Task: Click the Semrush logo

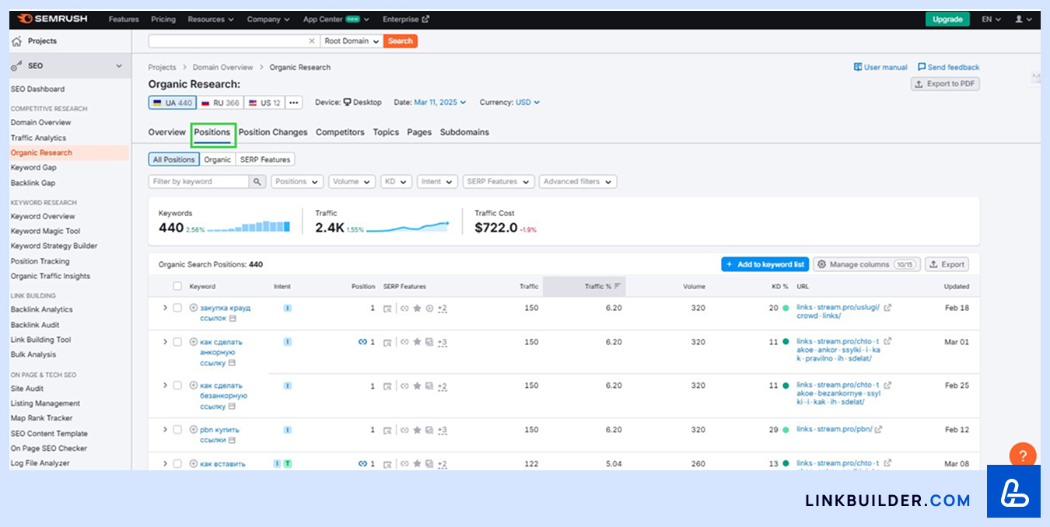Action: [52, 19]
